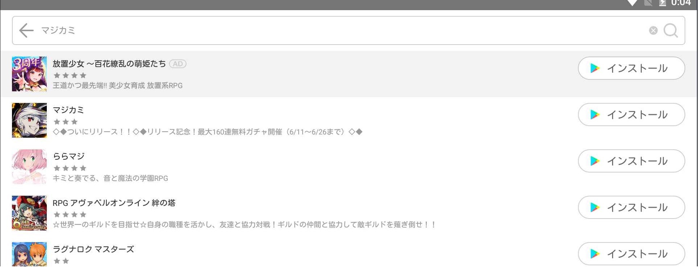698x274 pixels.
Task: Install マジカミ with the インストール button
Action: coord(631,115)
